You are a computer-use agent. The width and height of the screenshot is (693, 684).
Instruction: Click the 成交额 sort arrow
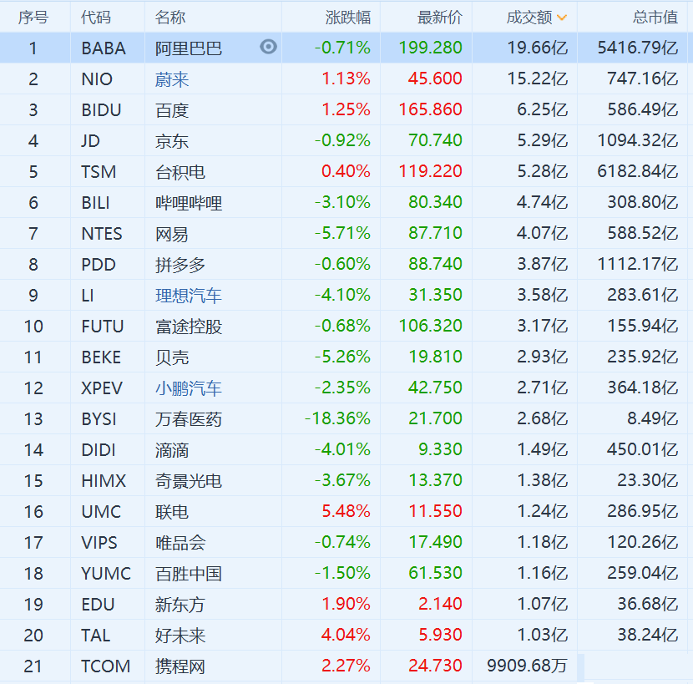[562, 18]
